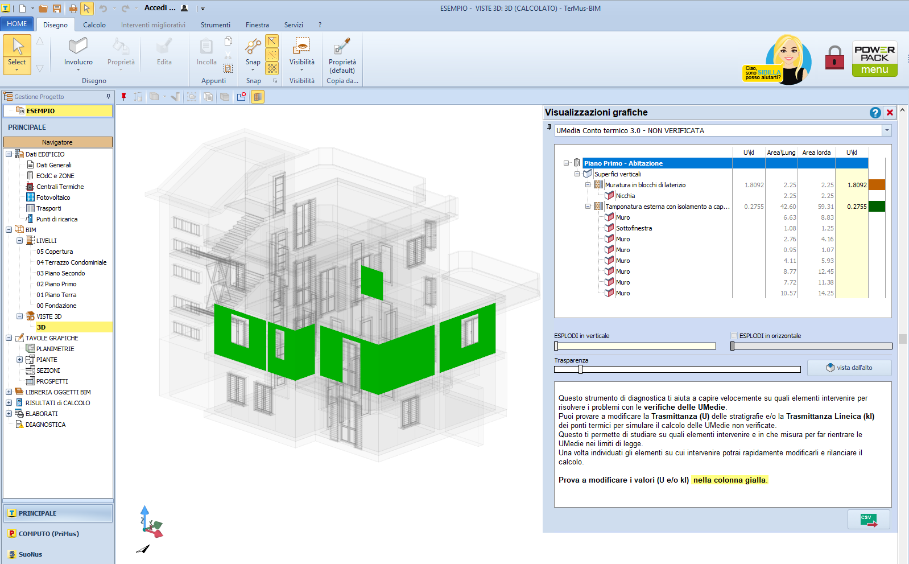The image size is (909, 564).
Task: Open help in Visualizzazioni grafiche panel
Action: click(875, 113)
